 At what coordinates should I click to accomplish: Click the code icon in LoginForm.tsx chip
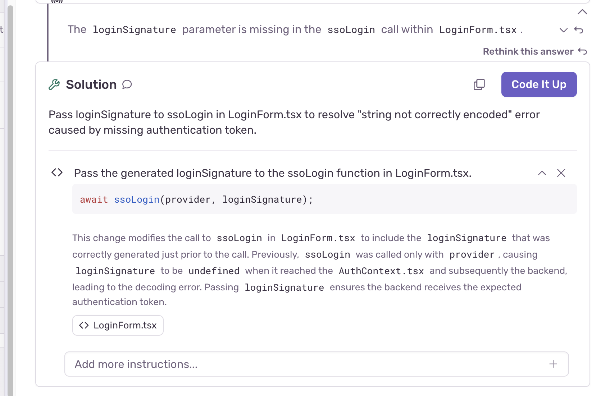pos(84,325)
